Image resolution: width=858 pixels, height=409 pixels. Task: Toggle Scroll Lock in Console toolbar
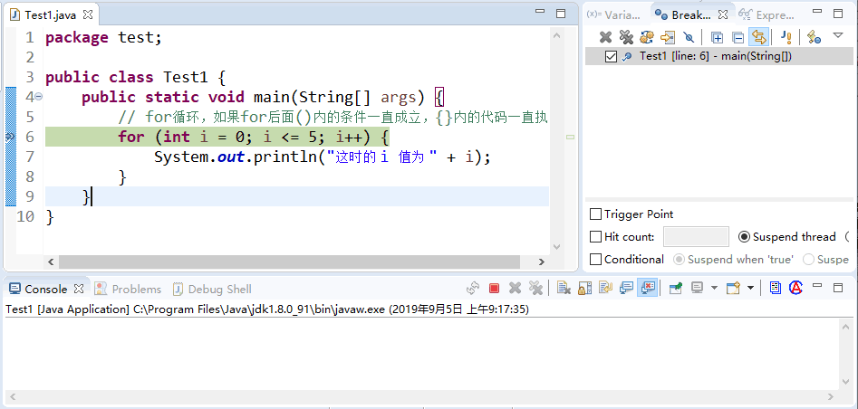tap(584, 289)
